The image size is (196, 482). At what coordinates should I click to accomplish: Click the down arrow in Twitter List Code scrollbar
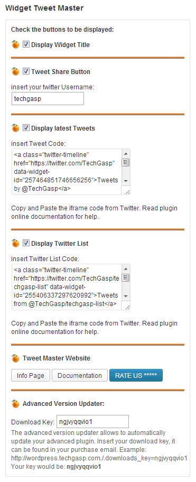point(126,296)
